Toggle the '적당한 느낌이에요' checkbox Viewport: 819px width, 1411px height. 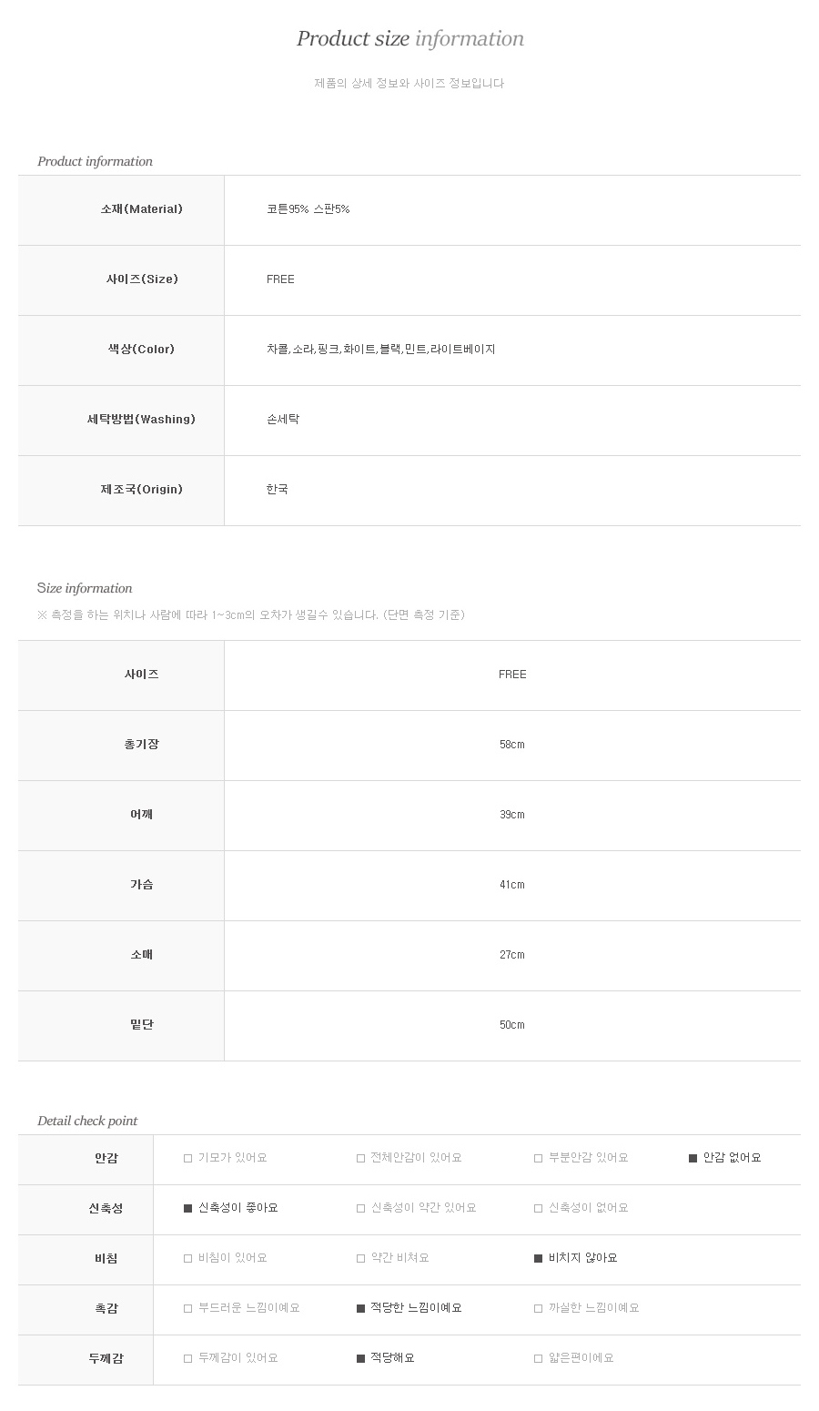click(x=361, y=1309)
